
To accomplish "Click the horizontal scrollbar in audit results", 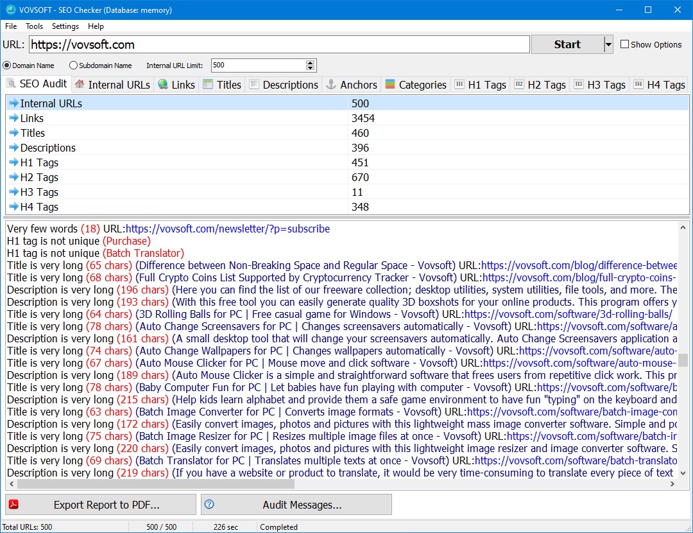I will click(154, 484).
